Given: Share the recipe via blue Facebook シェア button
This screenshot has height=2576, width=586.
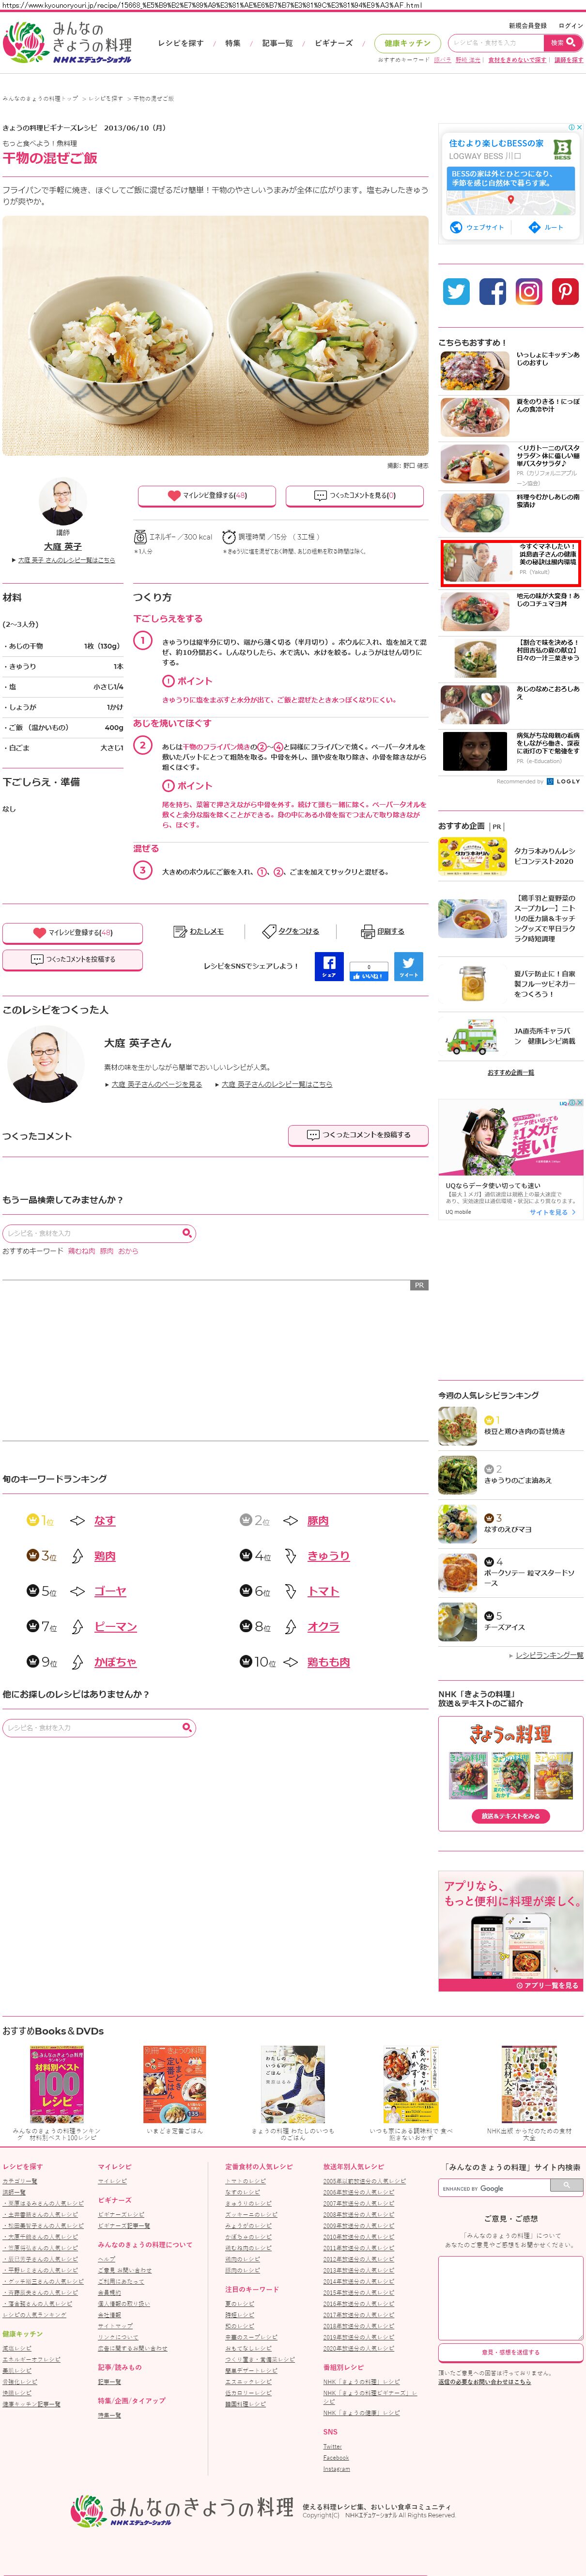Looking at the screenshot, I should click(x=328, y=966).
